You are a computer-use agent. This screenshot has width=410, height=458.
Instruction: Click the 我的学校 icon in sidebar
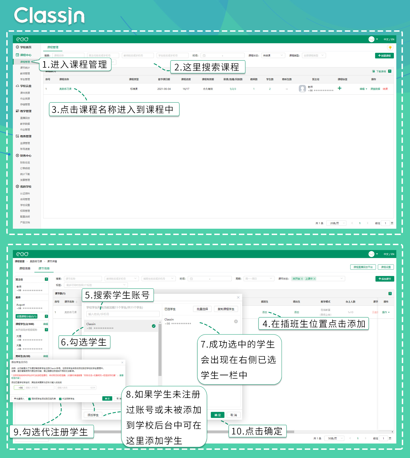pyautogui.click(x=17, y=186)
